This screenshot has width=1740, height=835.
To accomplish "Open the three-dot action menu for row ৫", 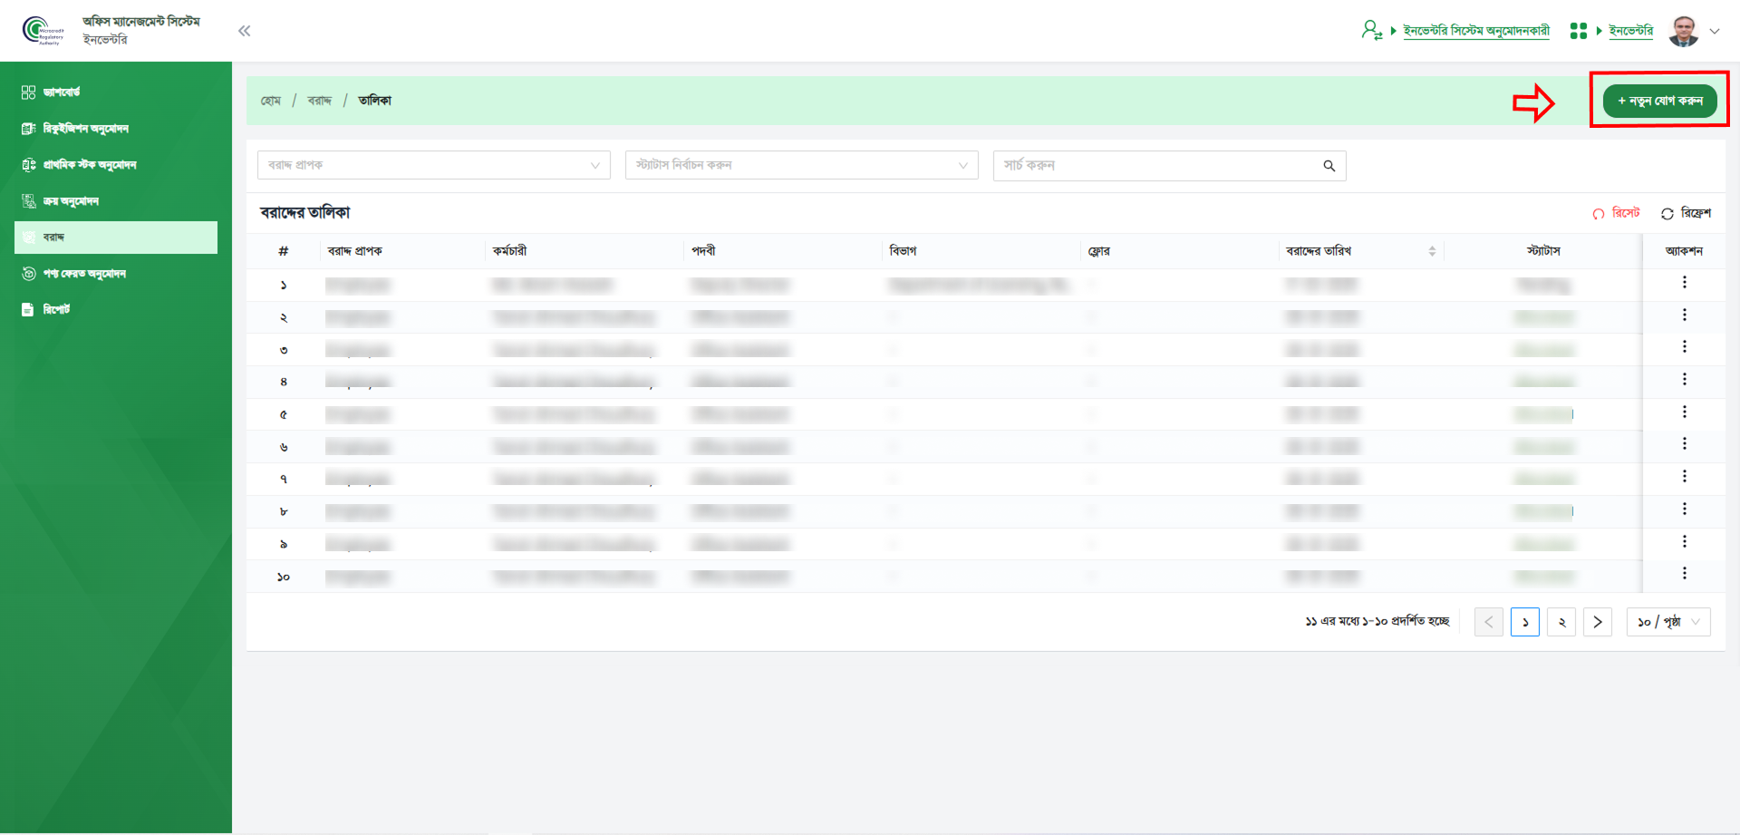I will 1684,413.
